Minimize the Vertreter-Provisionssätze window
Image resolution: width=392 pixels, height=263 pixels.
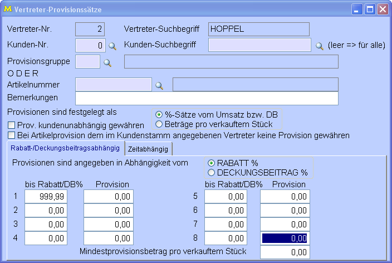pyautogui.click(x=357, y=9)
